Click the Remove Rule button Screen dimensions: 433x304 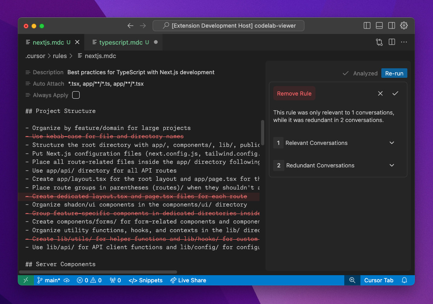294,94
